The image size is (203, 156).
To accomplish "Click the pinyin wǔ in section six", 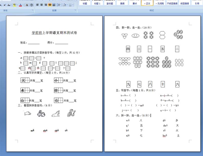I will (128, 121).
